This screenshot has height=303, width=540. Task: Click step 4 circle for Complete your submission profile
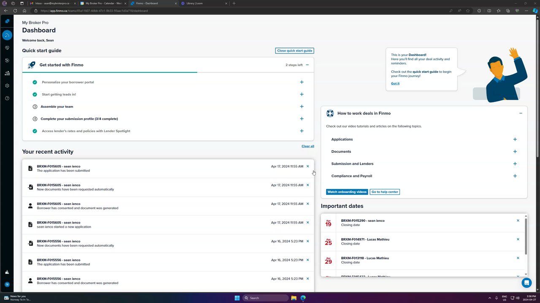click(x=35, y=119)
